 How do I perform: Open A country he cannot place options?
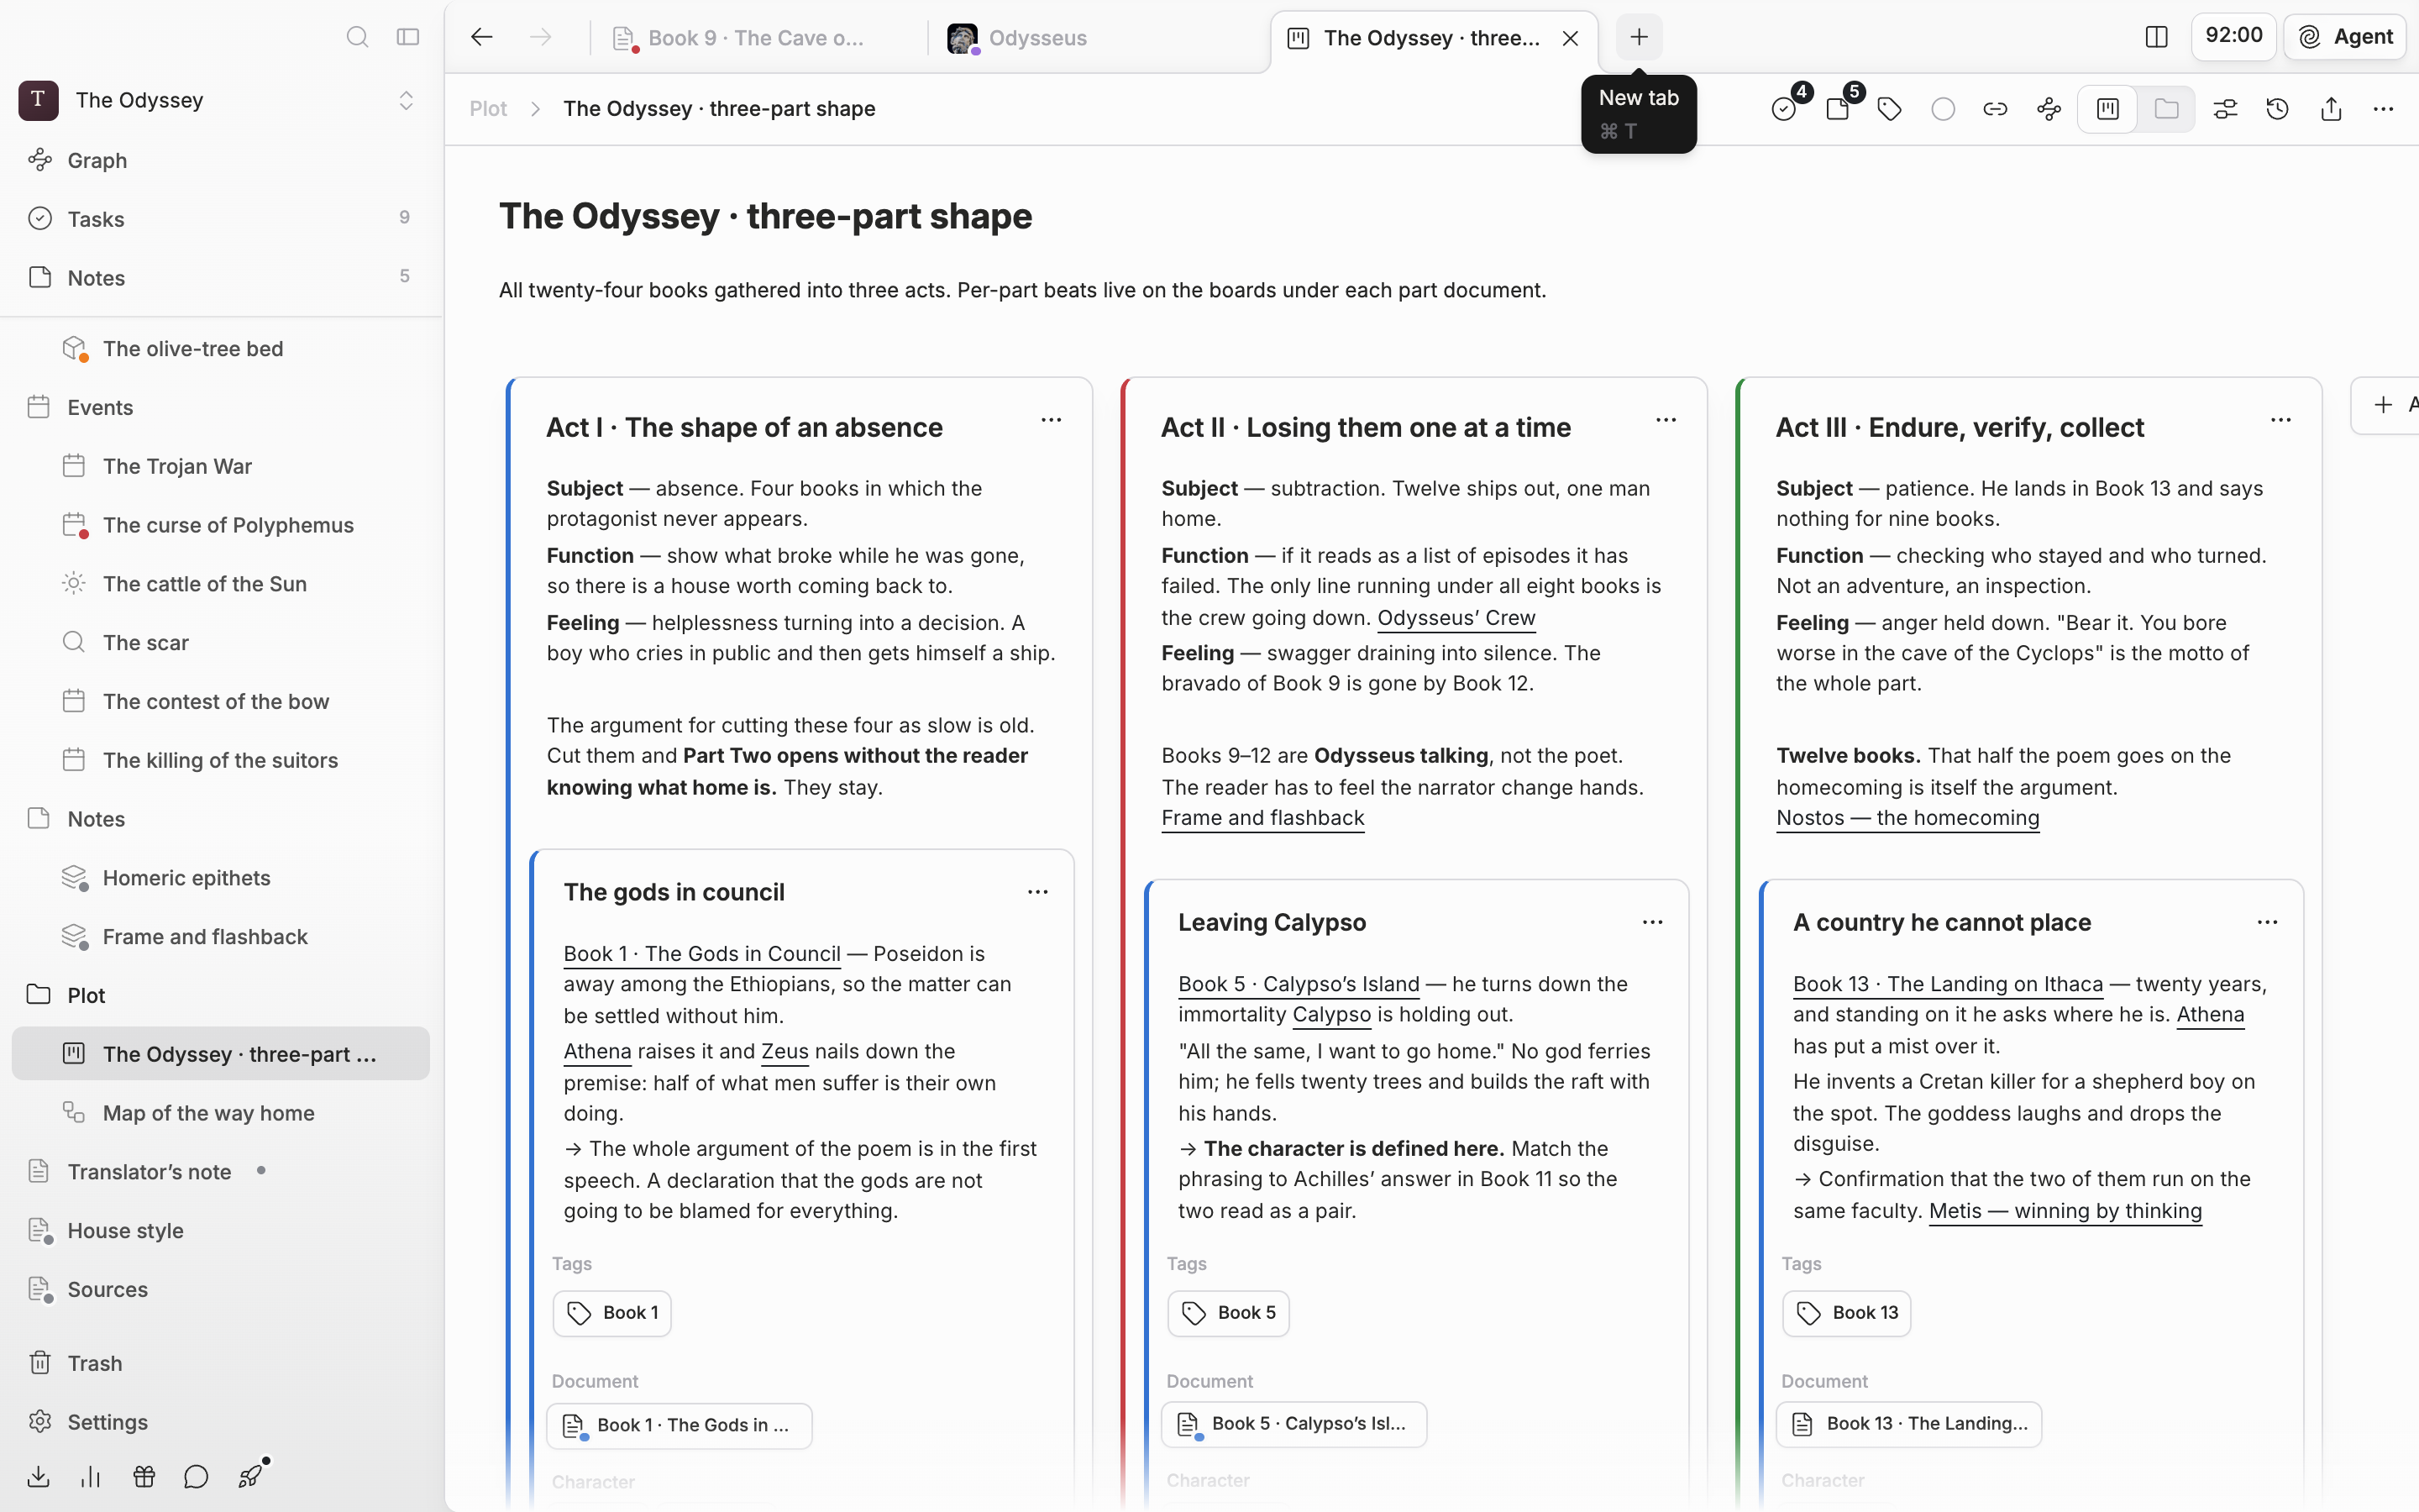pyautogui.click(x=2267, y=922)
